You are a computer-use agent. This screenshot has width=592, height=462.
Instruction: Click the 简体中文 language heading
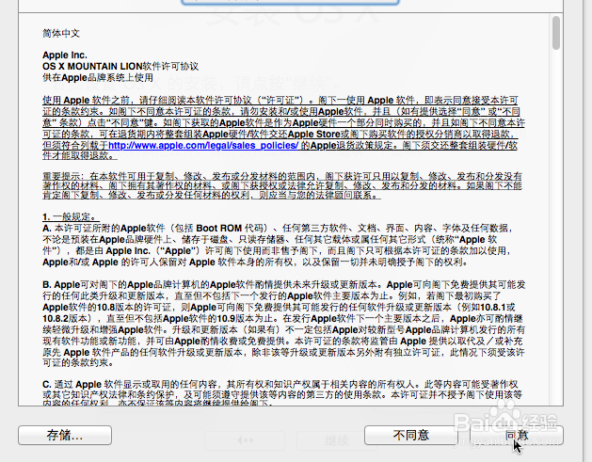click(61, 33)
